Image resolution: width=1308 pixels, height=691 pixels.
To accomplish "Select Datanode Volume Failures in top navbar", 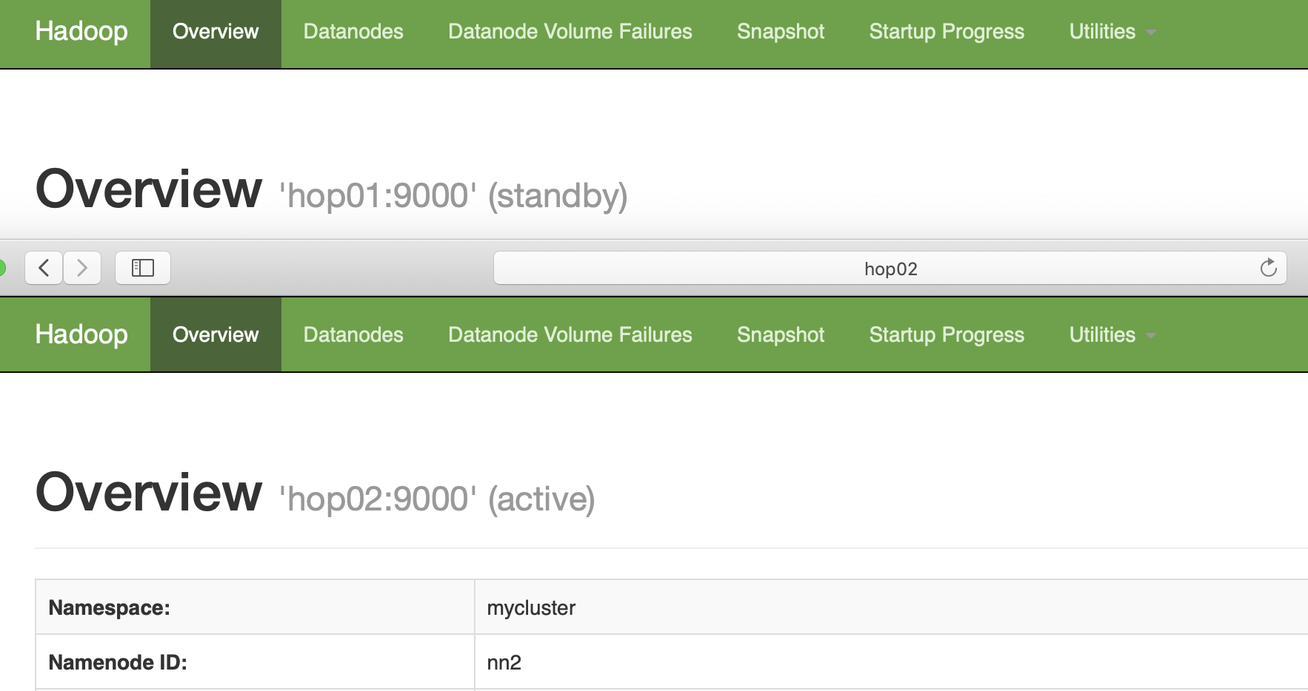I will (x=570, y=32).
